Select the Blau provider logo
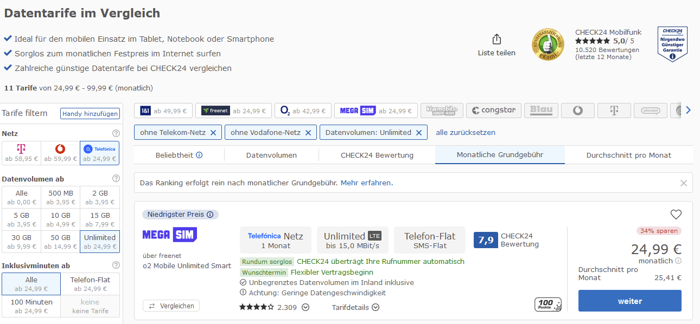Screen dimensions: 700x324 pyautogui.click(x=541, y=111)
